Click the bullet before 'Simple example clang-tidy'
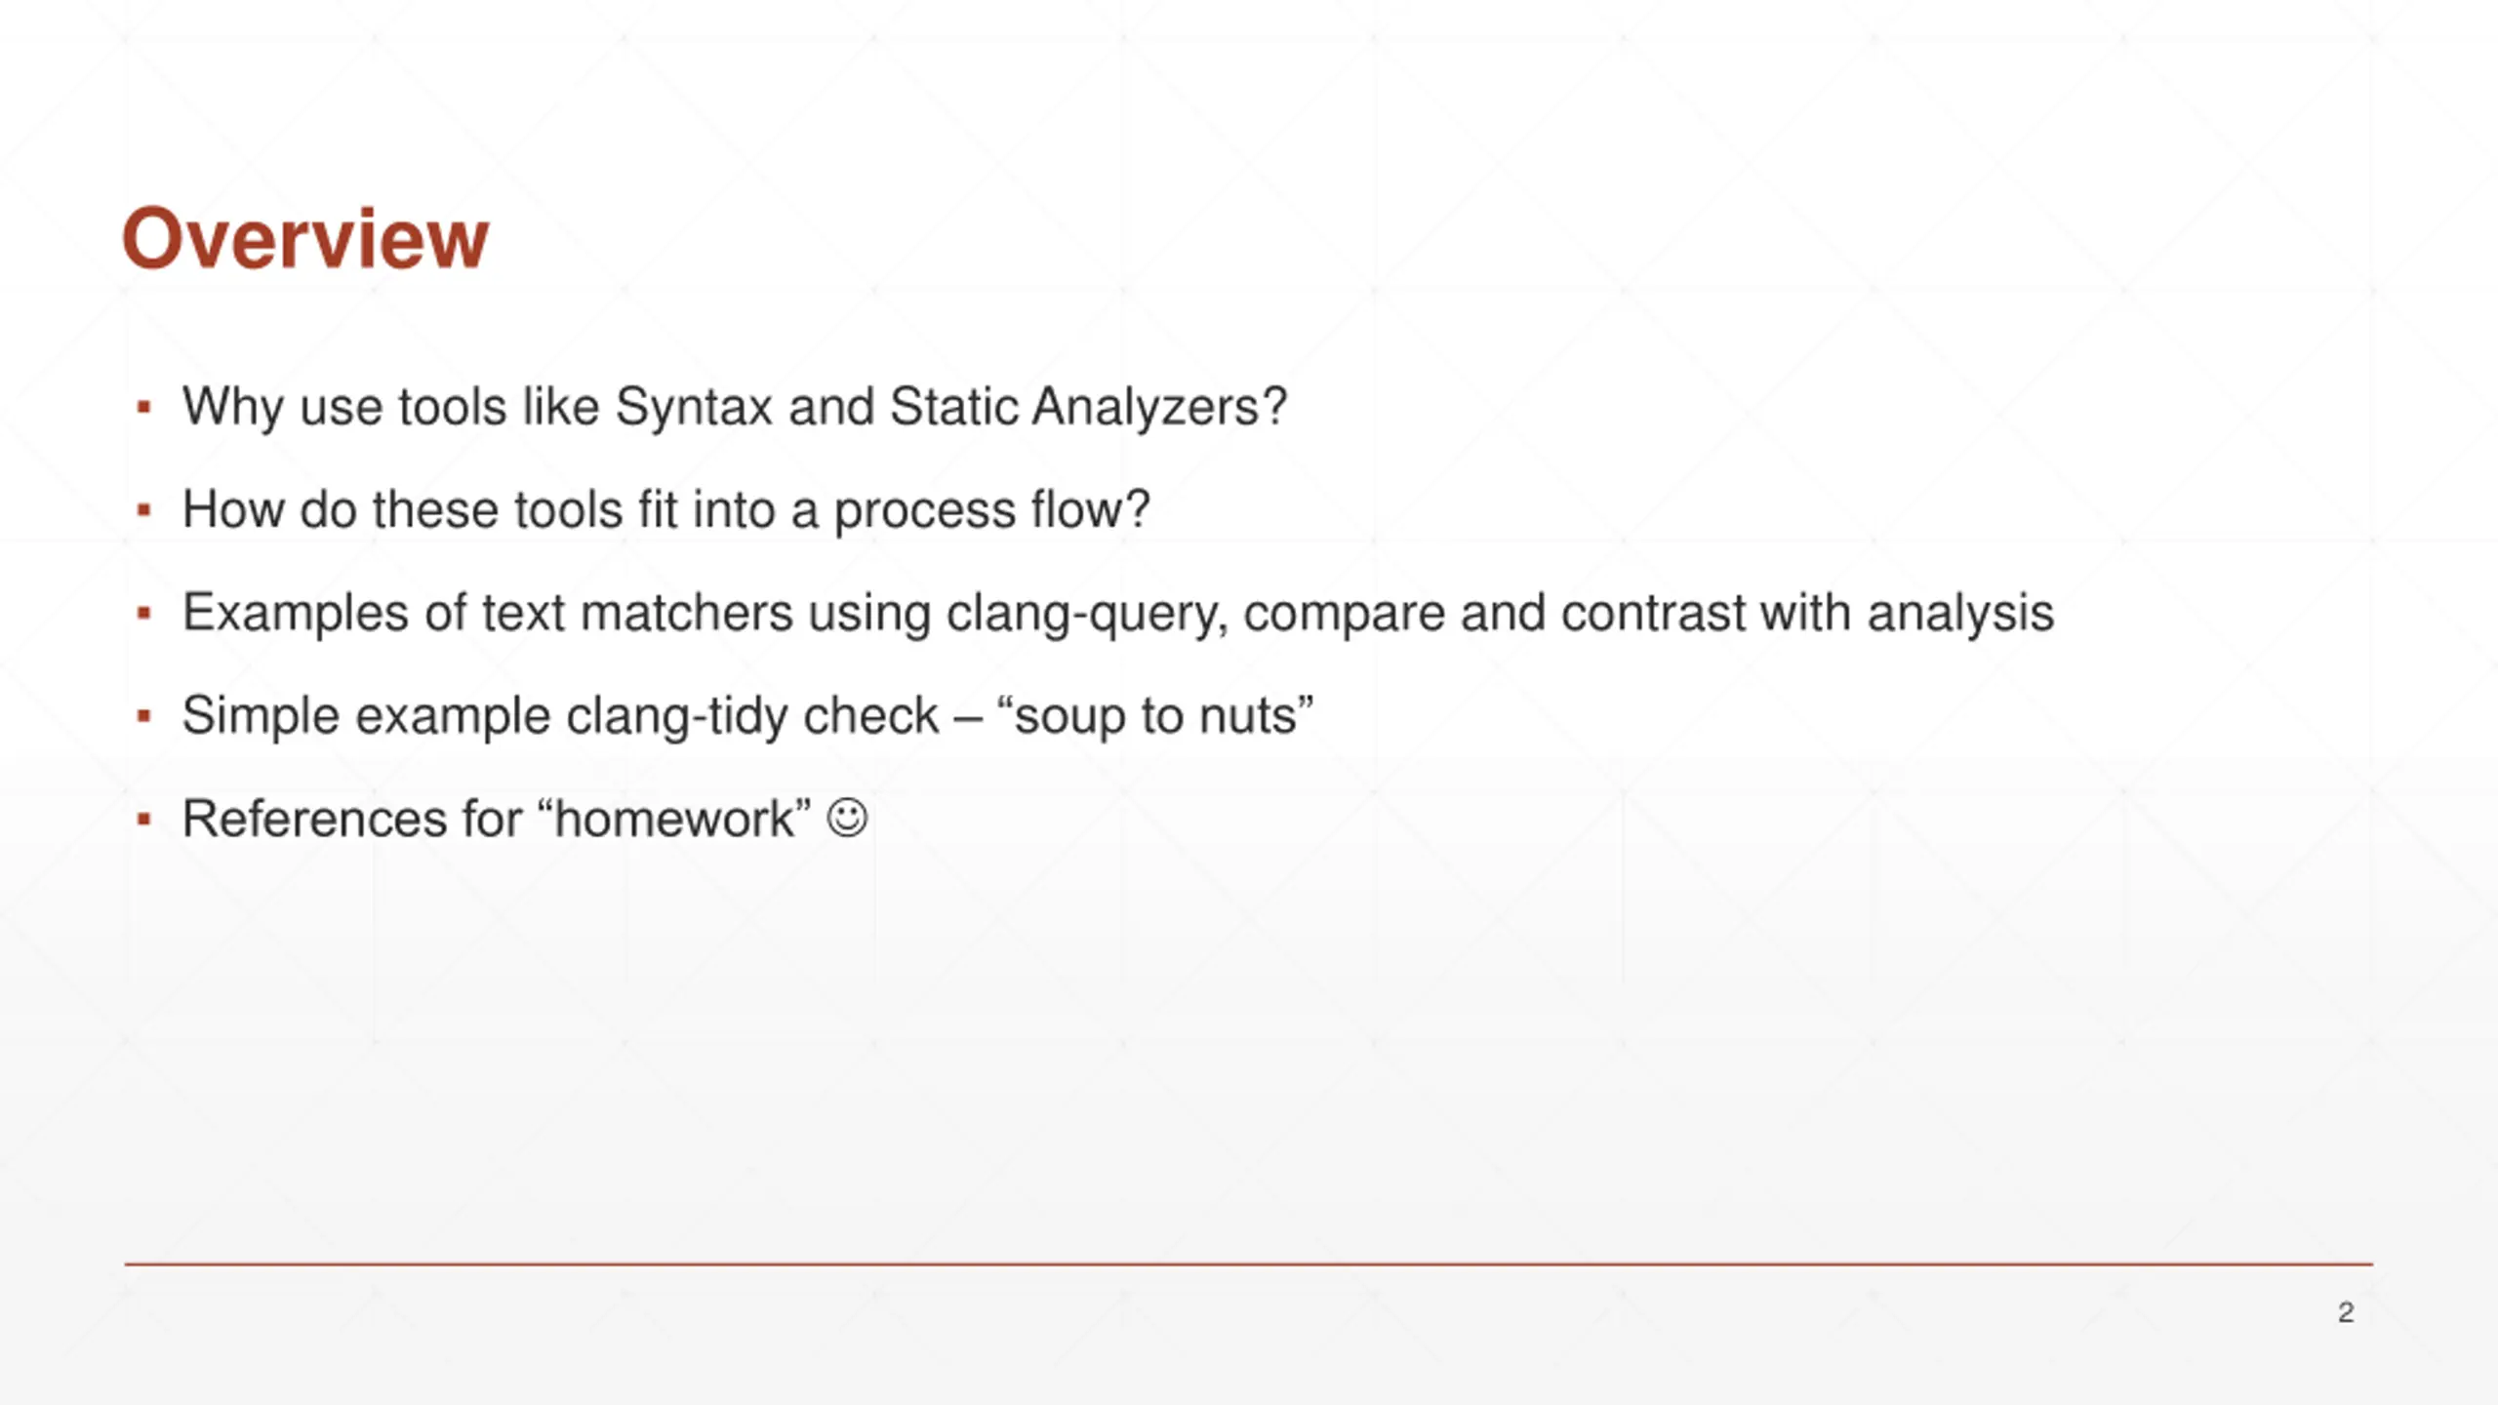The width and height of the screenshot is (2498, 1405). point(144,715)
